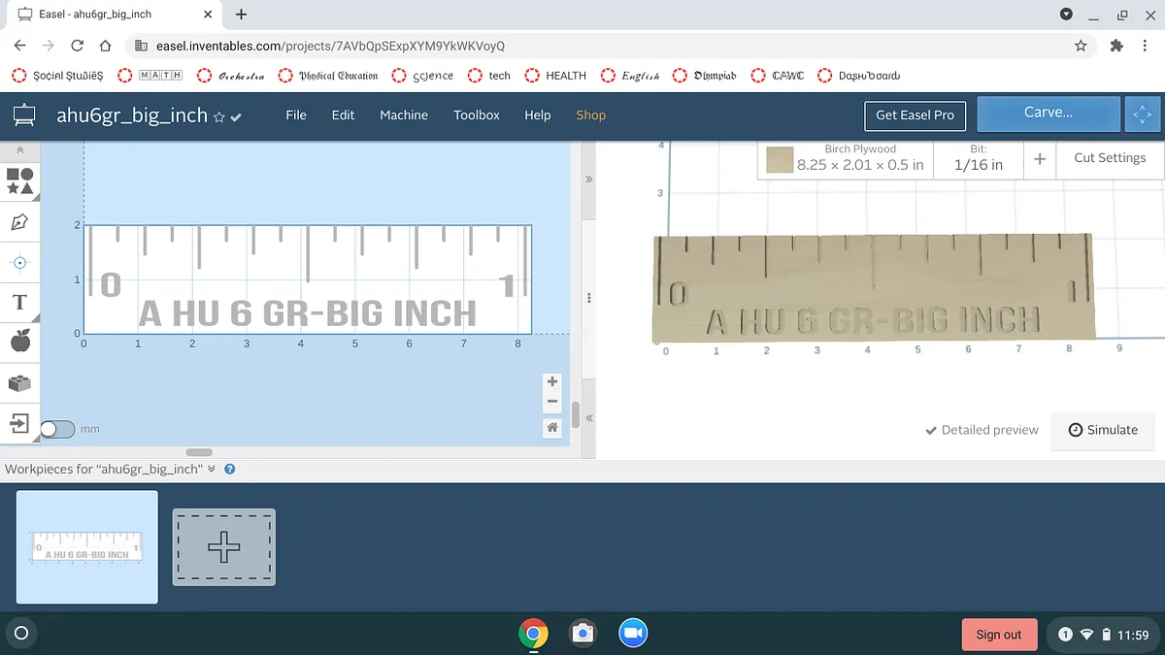This screenshot has height=655, width=1165.
Task: Select the Shapes tool in left sidebar
Action: coord(19,180)
